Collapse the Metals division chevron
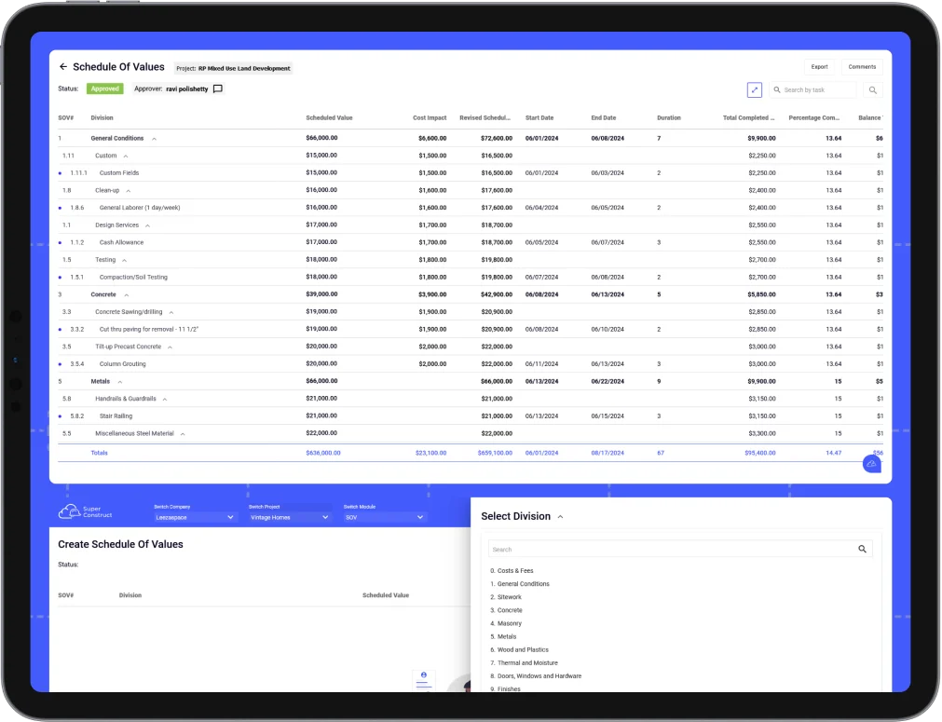This screenshot has height=722, width=942. click(x=120, y=382)
